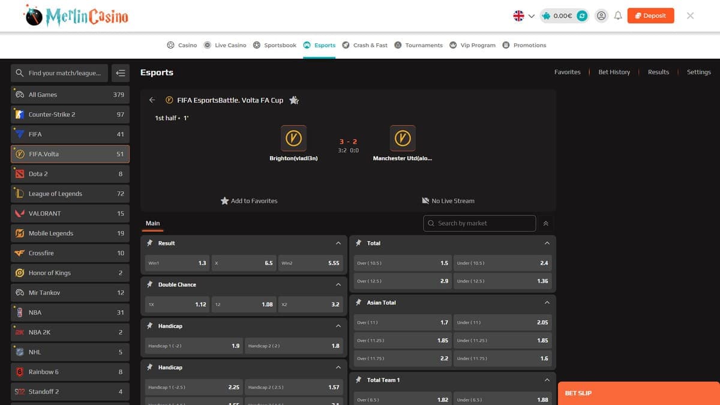The height and width of the screenshot is (405, 720).
Task: Pin the Double Chance market
Action: [x=150, y=284]
